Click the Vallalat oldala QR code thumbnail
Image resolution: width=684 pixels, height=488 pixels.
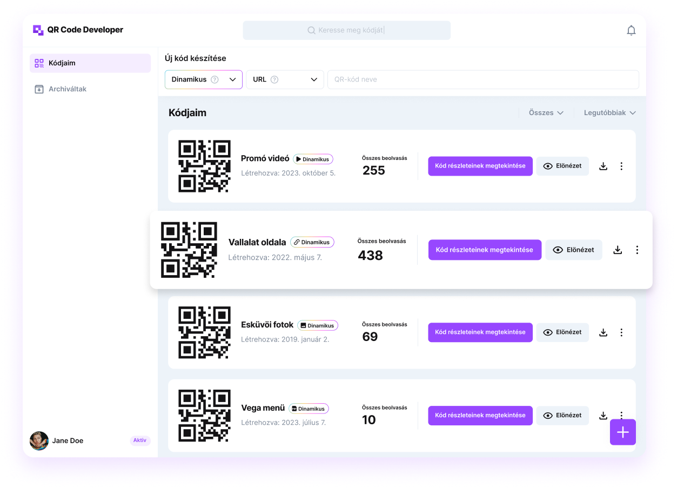pos(189,250)
